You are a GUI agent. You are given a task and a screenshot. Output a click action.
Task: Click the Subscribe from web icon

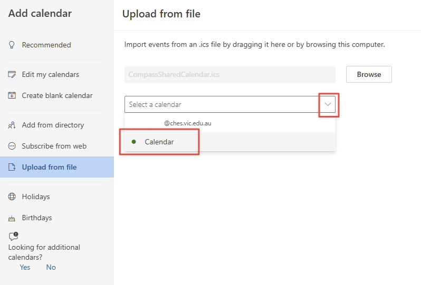coord(12,146)
